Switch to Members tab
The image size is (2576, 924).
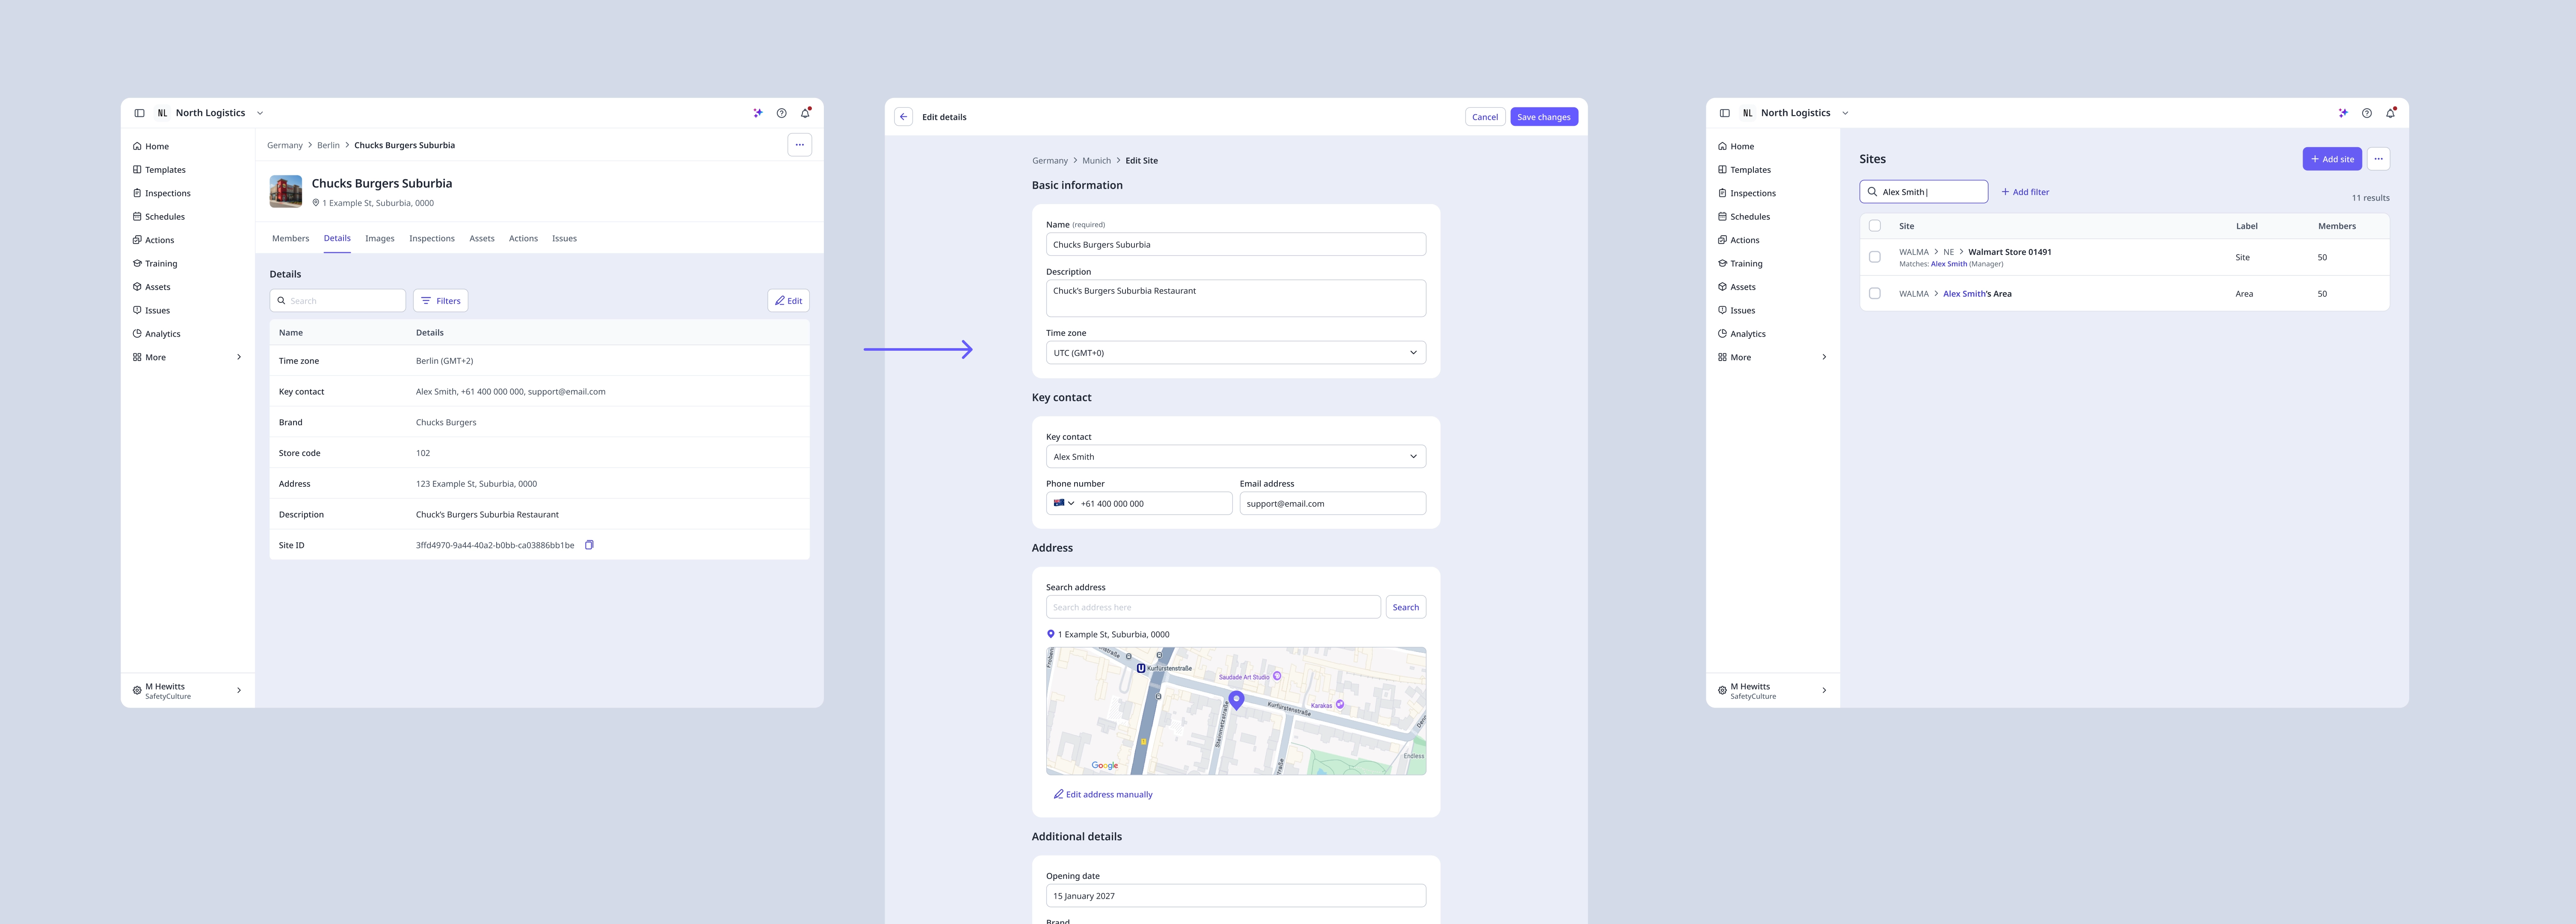click(291, 238)
